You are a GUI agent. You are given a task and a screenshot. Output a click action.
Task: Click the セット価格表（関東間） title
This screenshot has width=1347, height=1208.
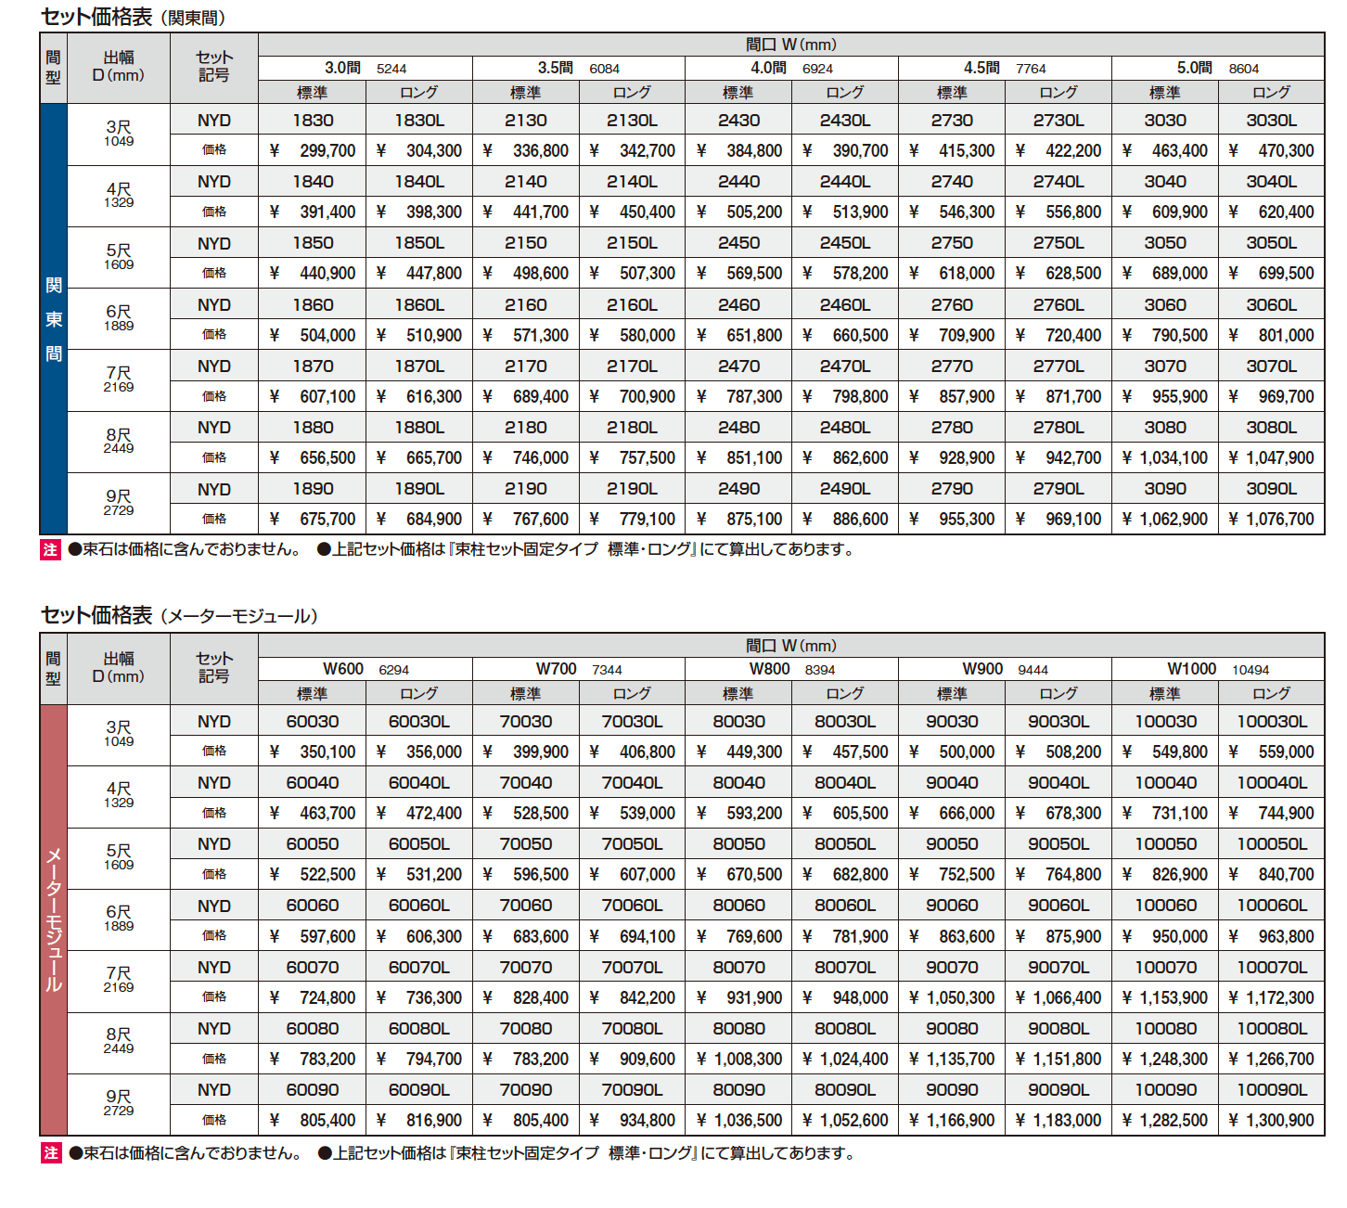pos(134,18)
